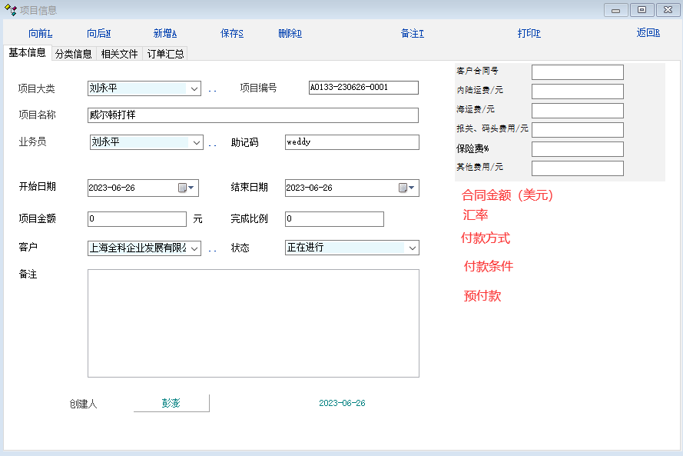Click the ellipsis beside 业务员 field
The width and height of the screenshot is (683, 456).
pyautogui.click(x=212, y=144)
